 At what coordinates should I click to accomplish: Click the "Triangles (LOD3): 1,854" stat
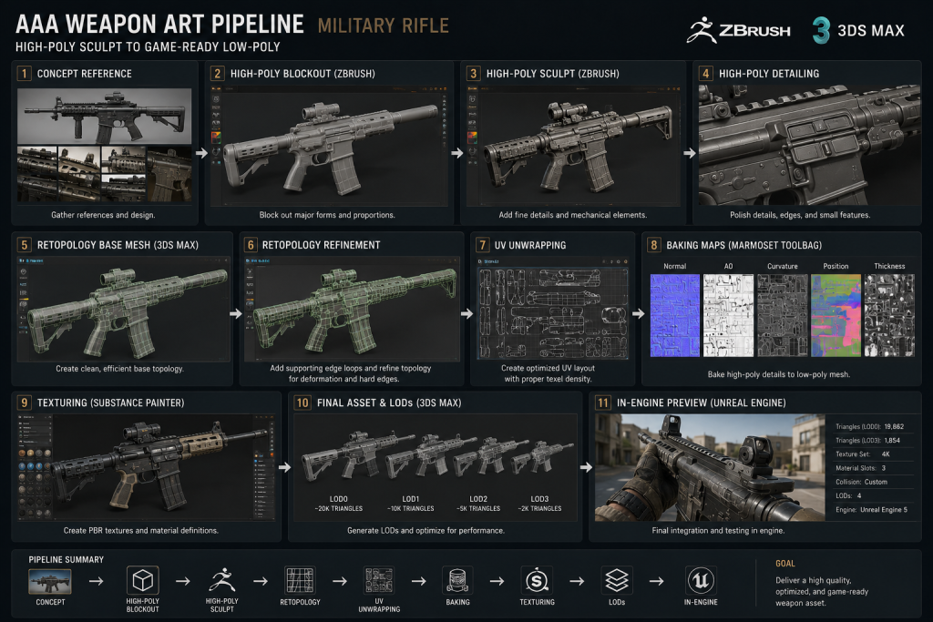click(867, 440)
